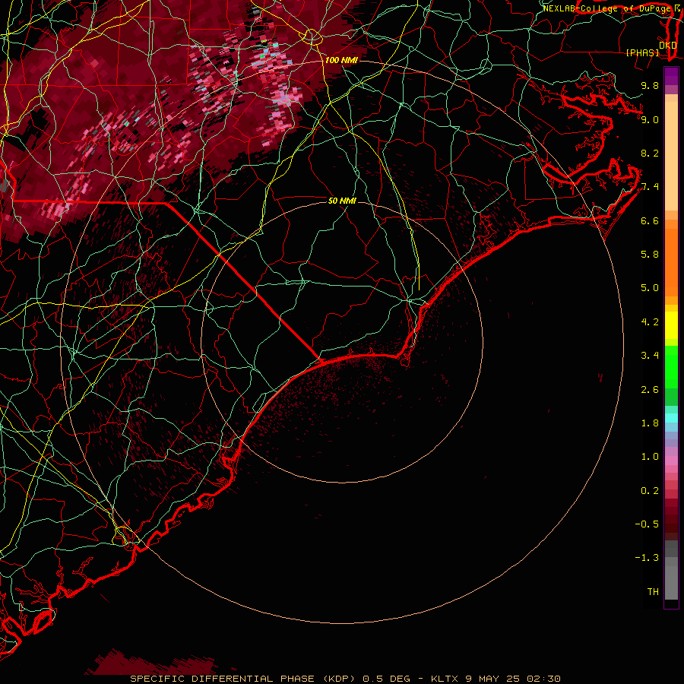684x684 pixels.
Task: Click the 50 NMI range ring label
Action: 342,201
